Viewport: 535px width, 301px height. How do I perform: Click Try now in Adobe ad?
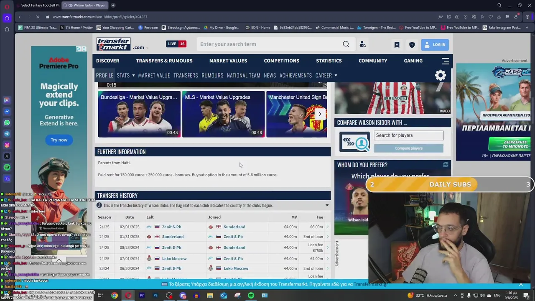[x=59, y=140]
